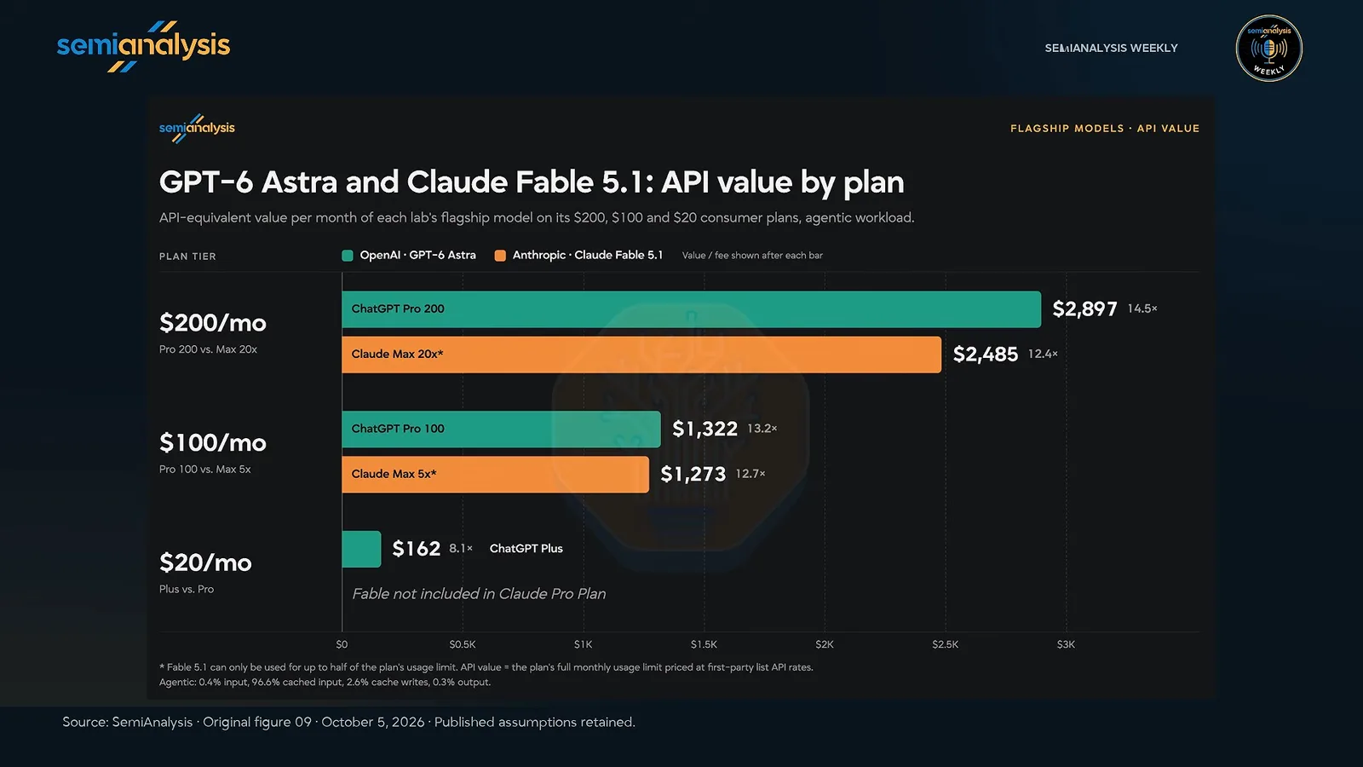Click the orange Anthropic legend swatch

pyautogui.click(x=500, y=256)
